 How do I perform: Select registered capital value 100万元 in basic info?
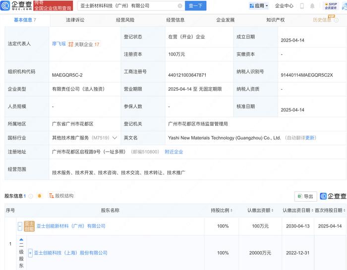coord(176,54)
